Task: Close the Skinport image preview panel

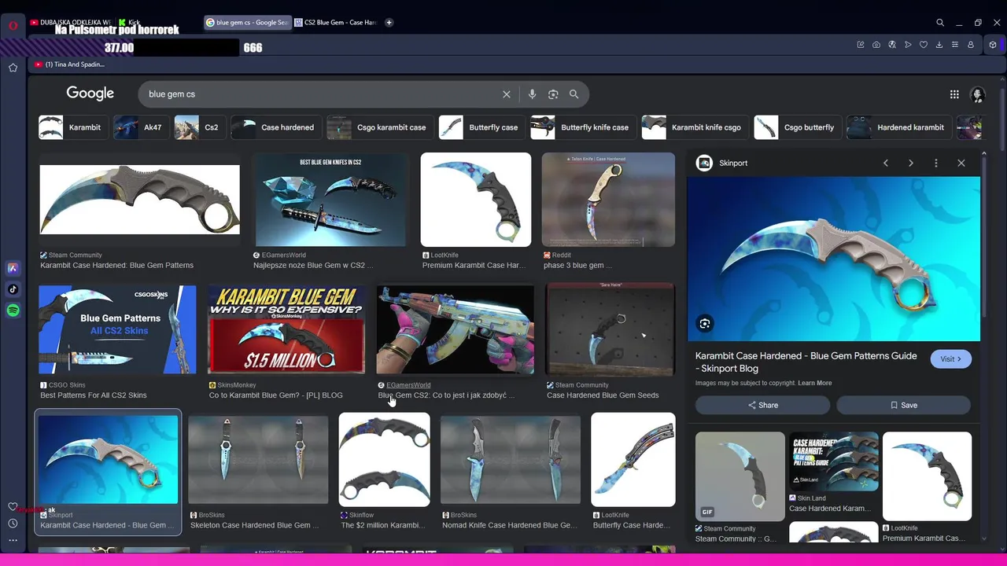Action: 961,163
